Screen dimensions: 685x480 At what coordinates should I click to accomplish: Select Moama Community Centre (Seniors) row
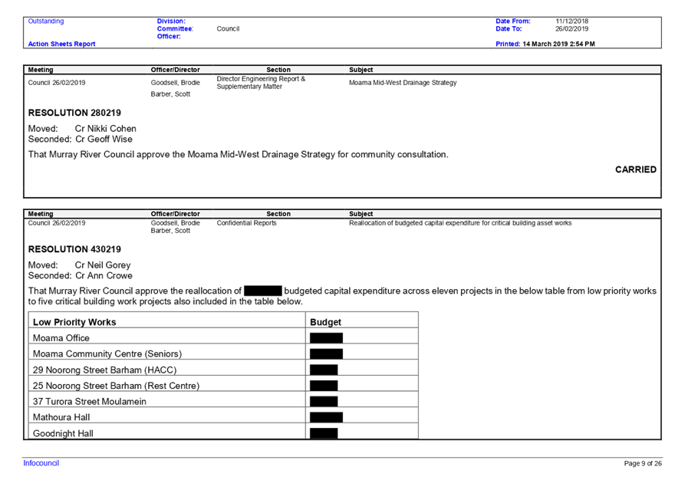[223, 353]
